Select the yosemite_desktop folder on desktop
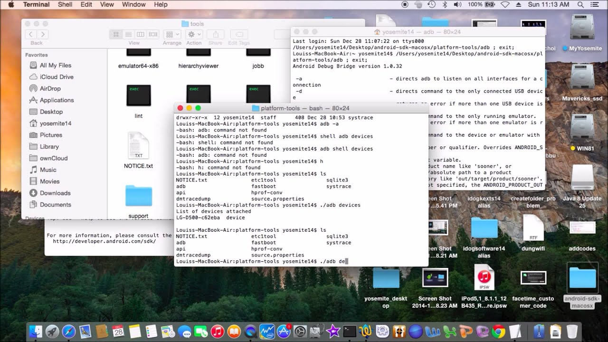 [x=386, y=278]
